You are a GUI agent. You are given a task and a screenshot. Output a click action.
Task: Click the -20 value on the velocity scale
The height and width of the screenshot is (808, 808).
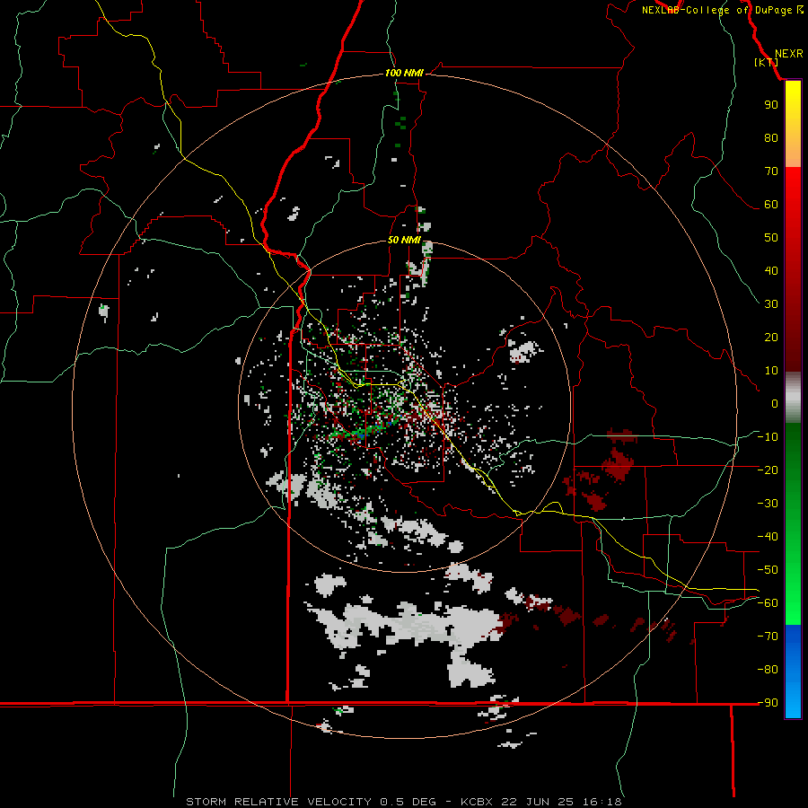point(768,470)
